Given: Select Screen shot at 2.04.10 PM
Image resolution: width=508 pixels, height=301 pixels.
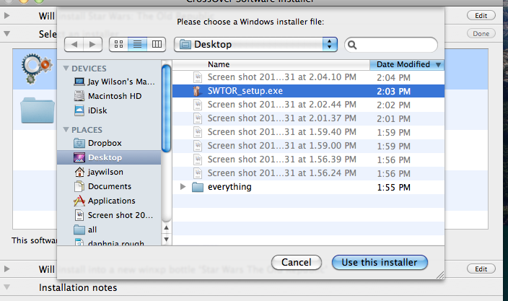Looking at the screenshot, I should (308, 77).
